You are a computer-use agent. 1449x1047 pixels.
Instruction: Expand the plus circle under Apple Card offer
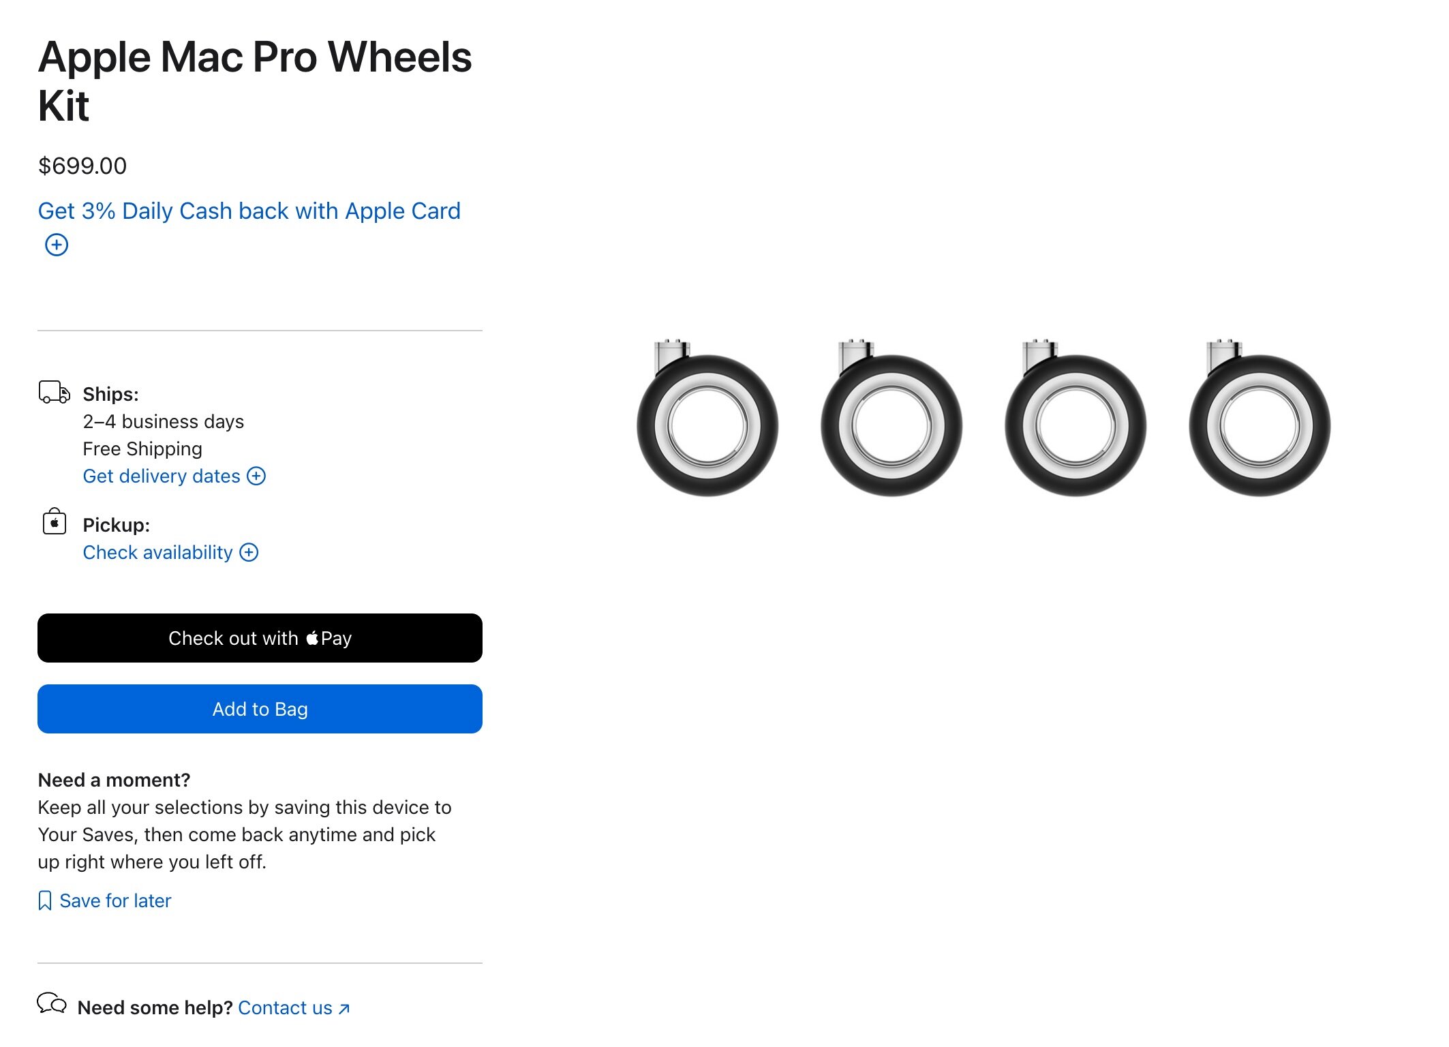pyautogui.click(x=57, y=245)
